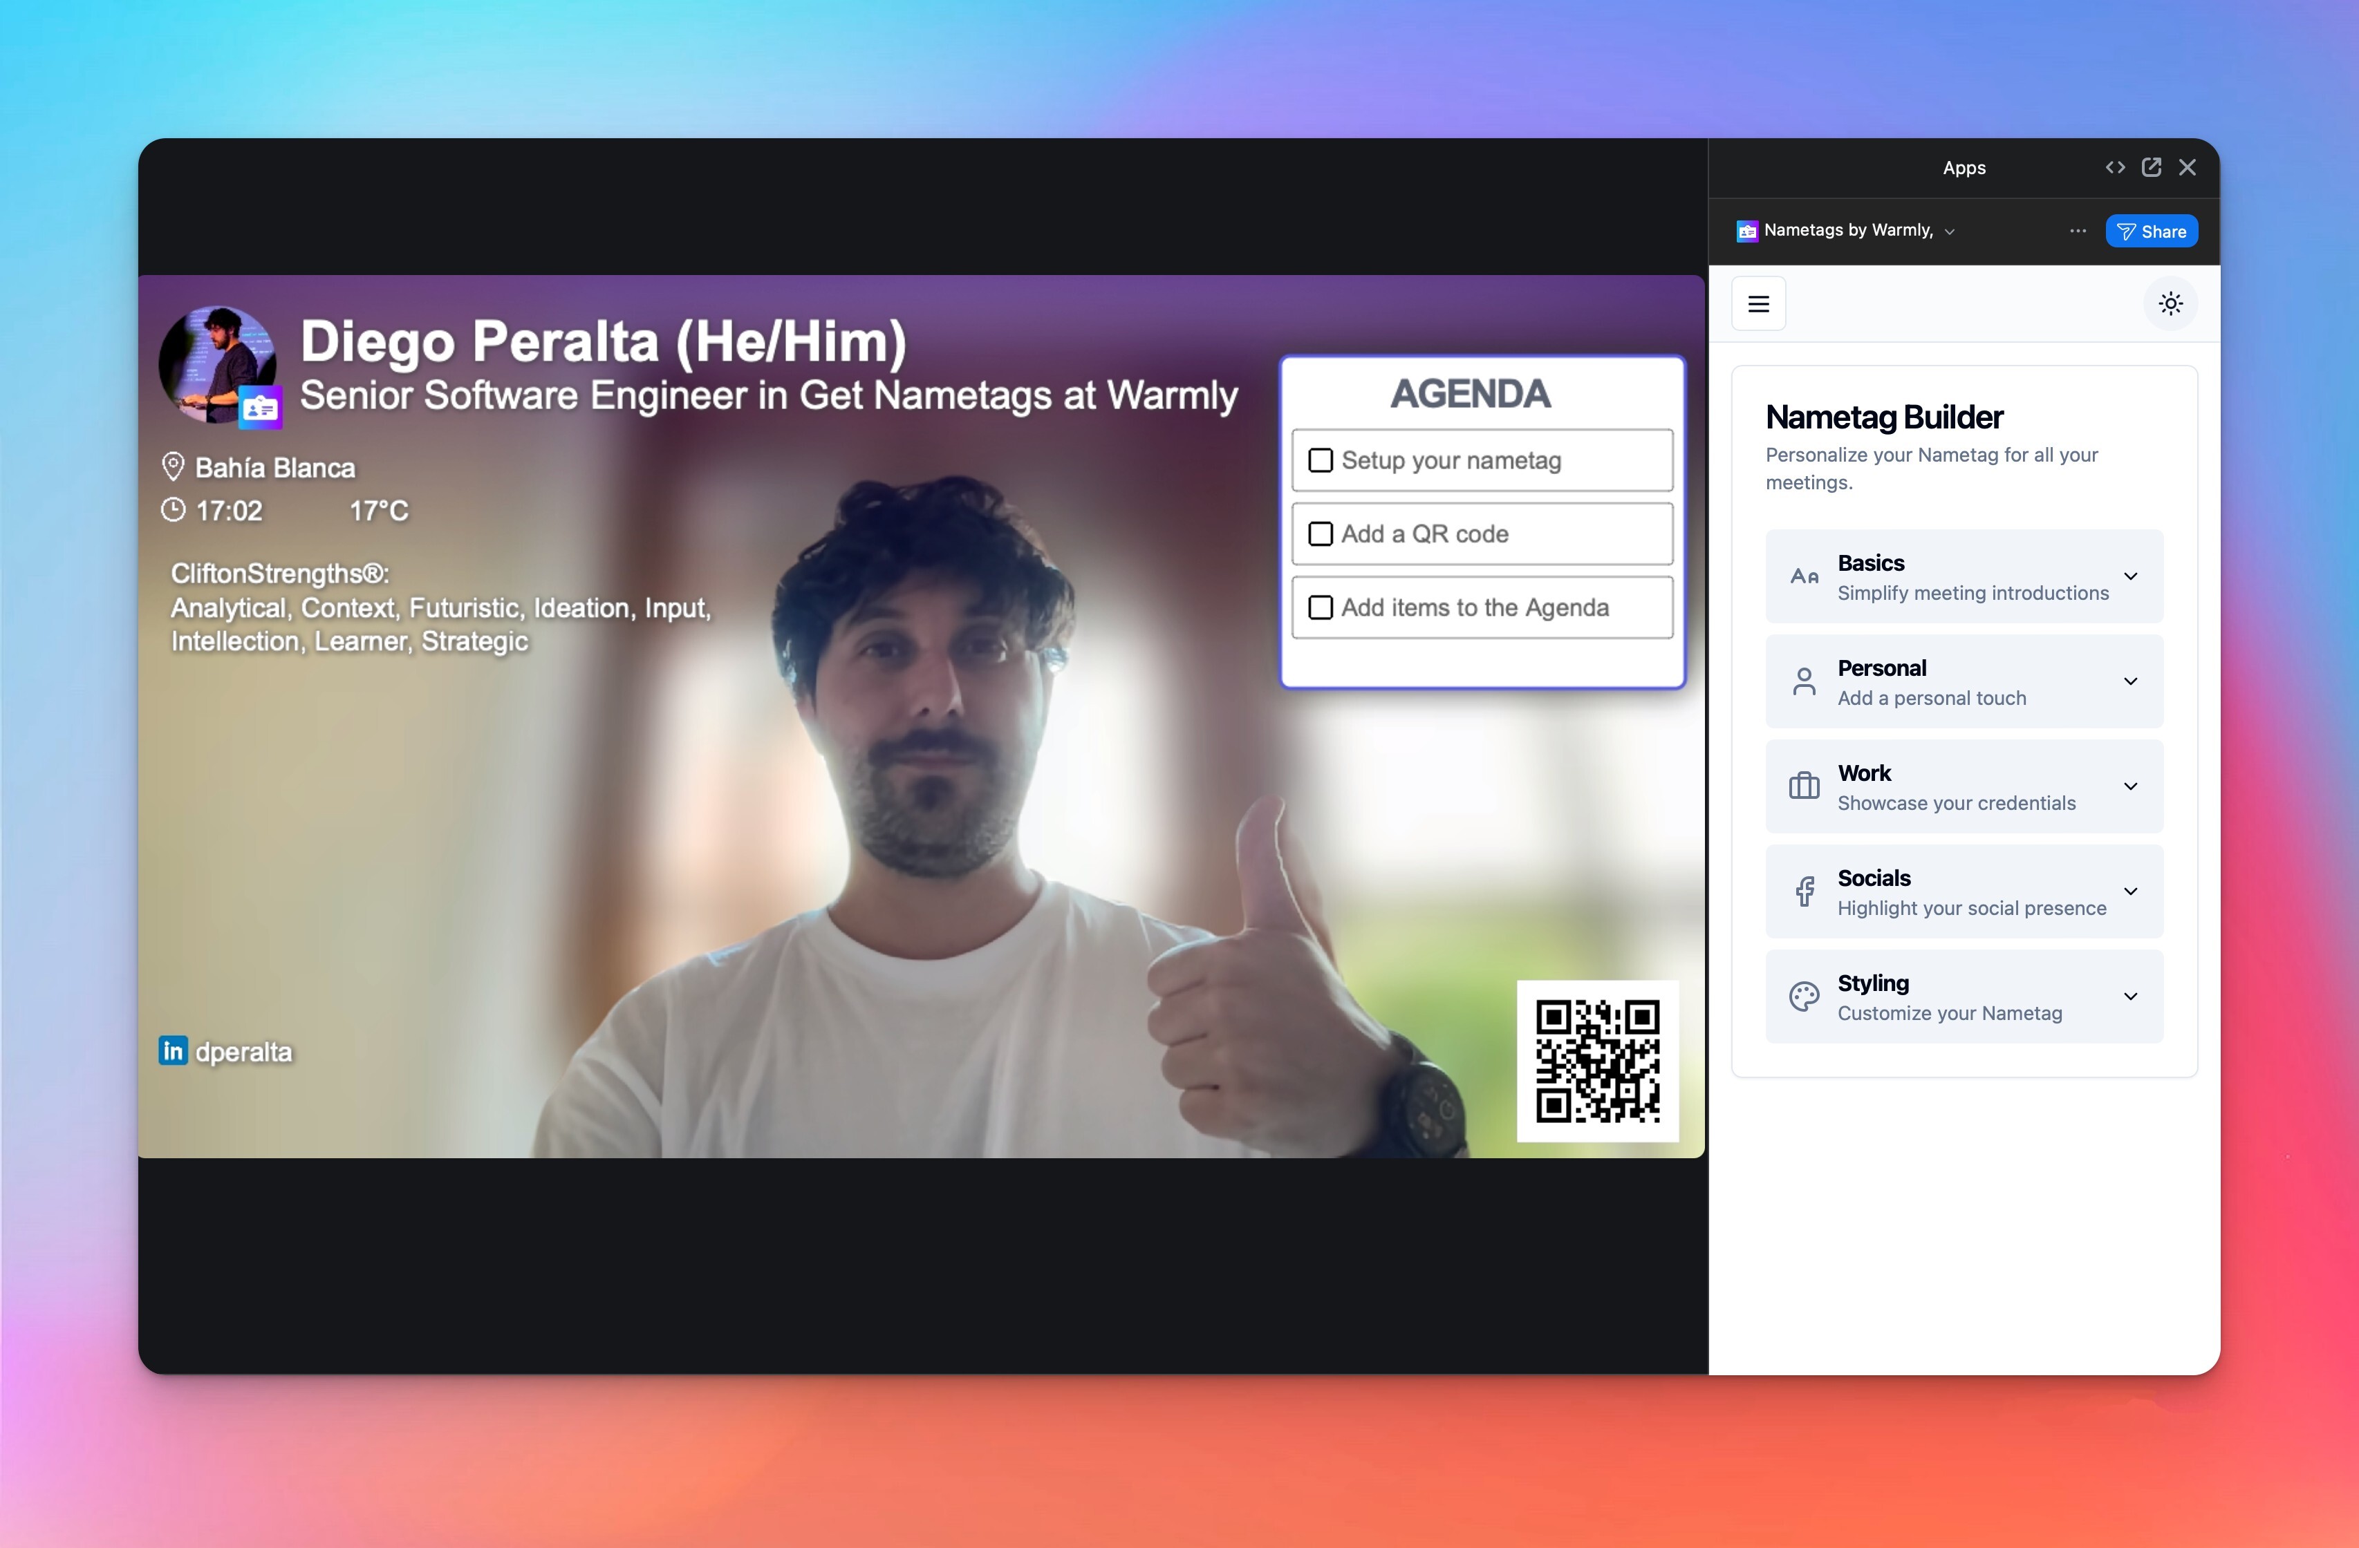
Task: Click the Socials Facebook icon
Action: click(x=1805, y=891)
